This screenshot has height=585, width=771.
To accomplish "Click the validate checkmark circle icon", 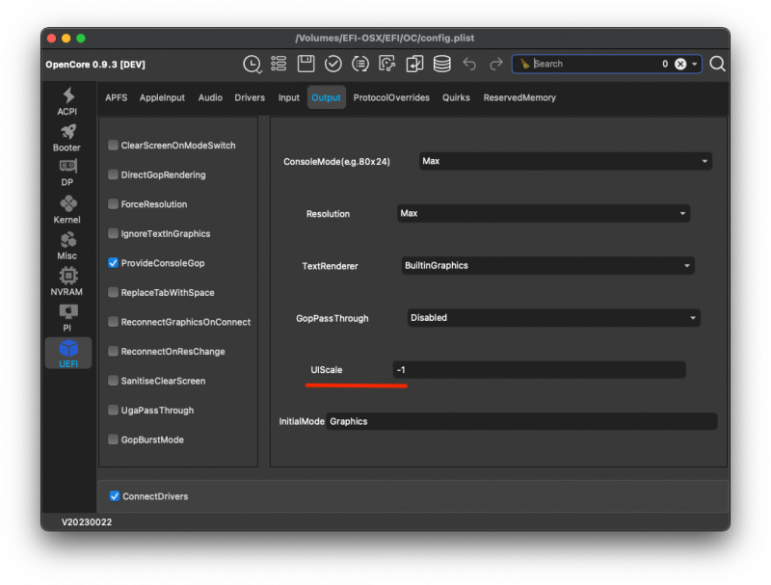I will (333, 64).
